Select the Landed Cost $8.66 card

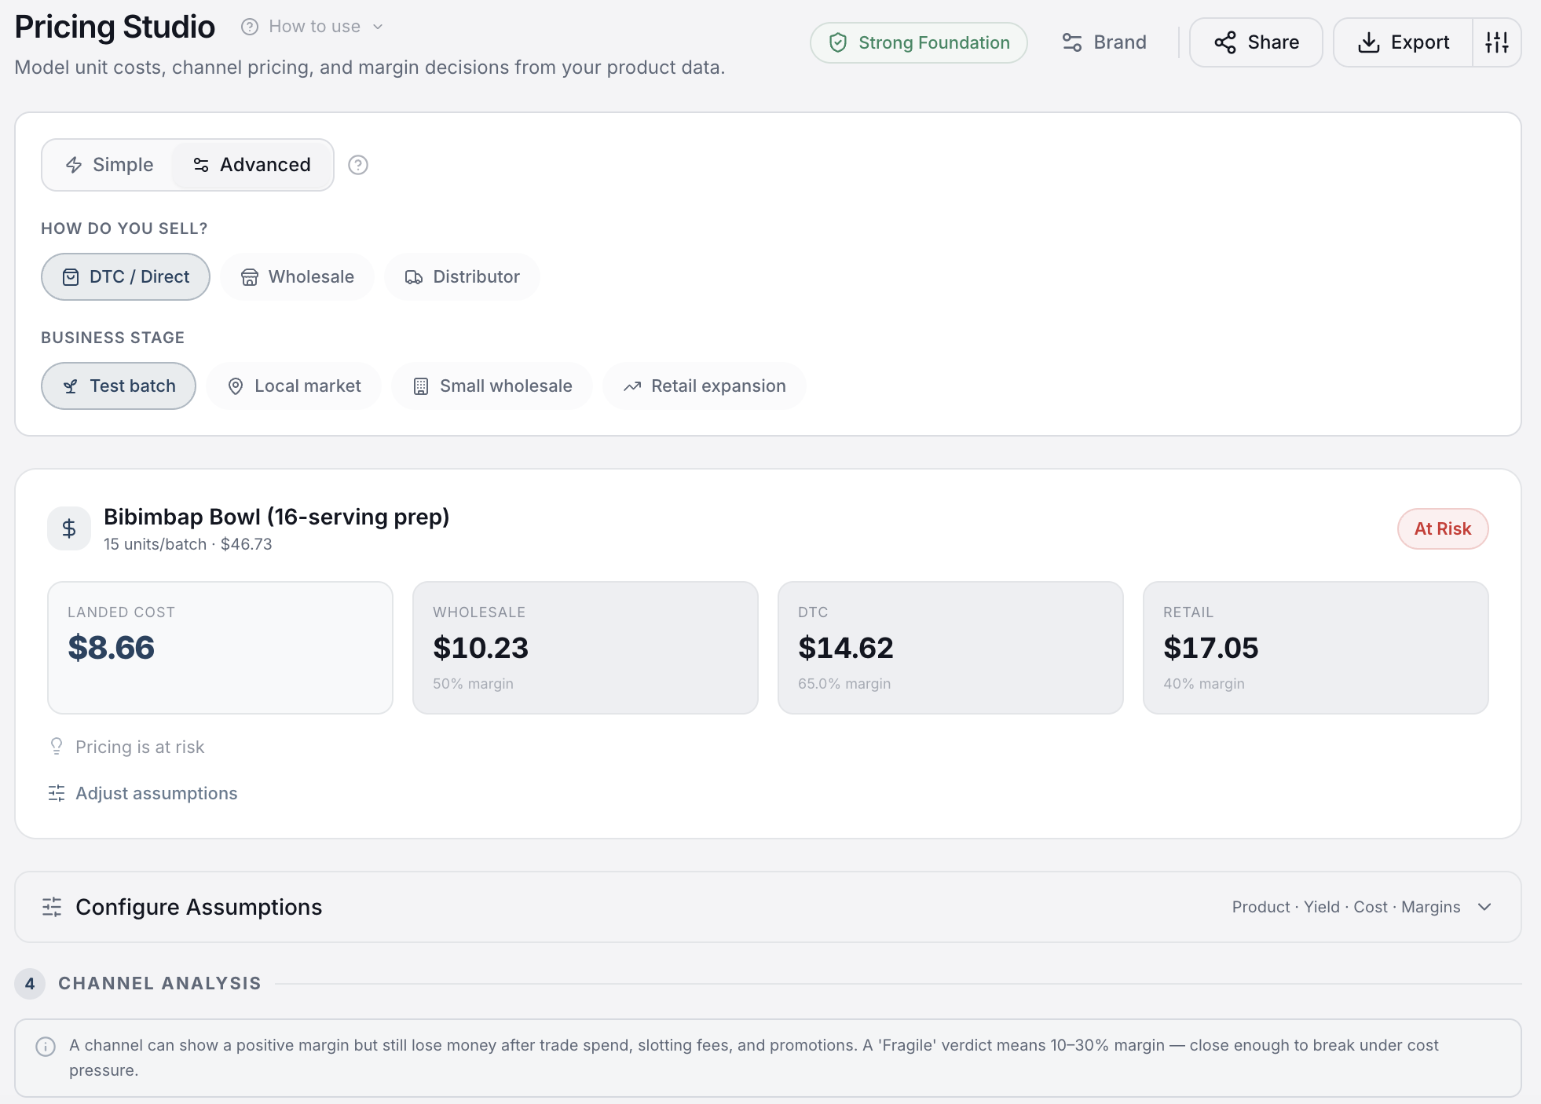220,648
